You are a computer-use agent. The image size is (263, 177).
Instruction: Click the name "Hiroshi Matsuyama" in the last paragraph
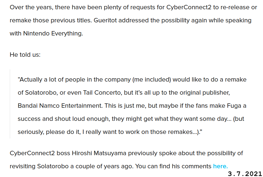pos(99,153)
